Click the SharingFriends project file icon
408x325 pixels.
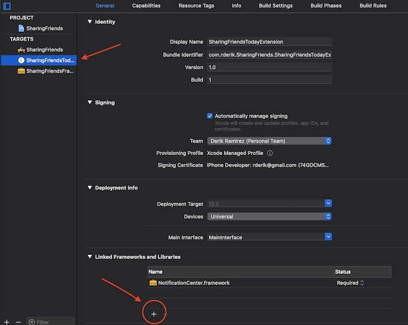(x=21, y=28)
